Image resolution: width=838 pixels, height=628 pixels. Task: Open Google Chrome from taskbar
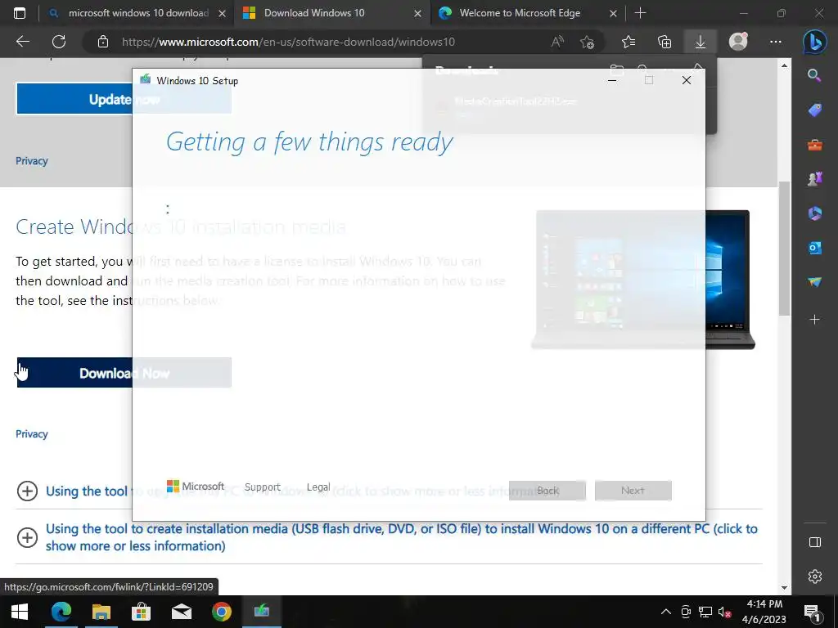point(221,612)
